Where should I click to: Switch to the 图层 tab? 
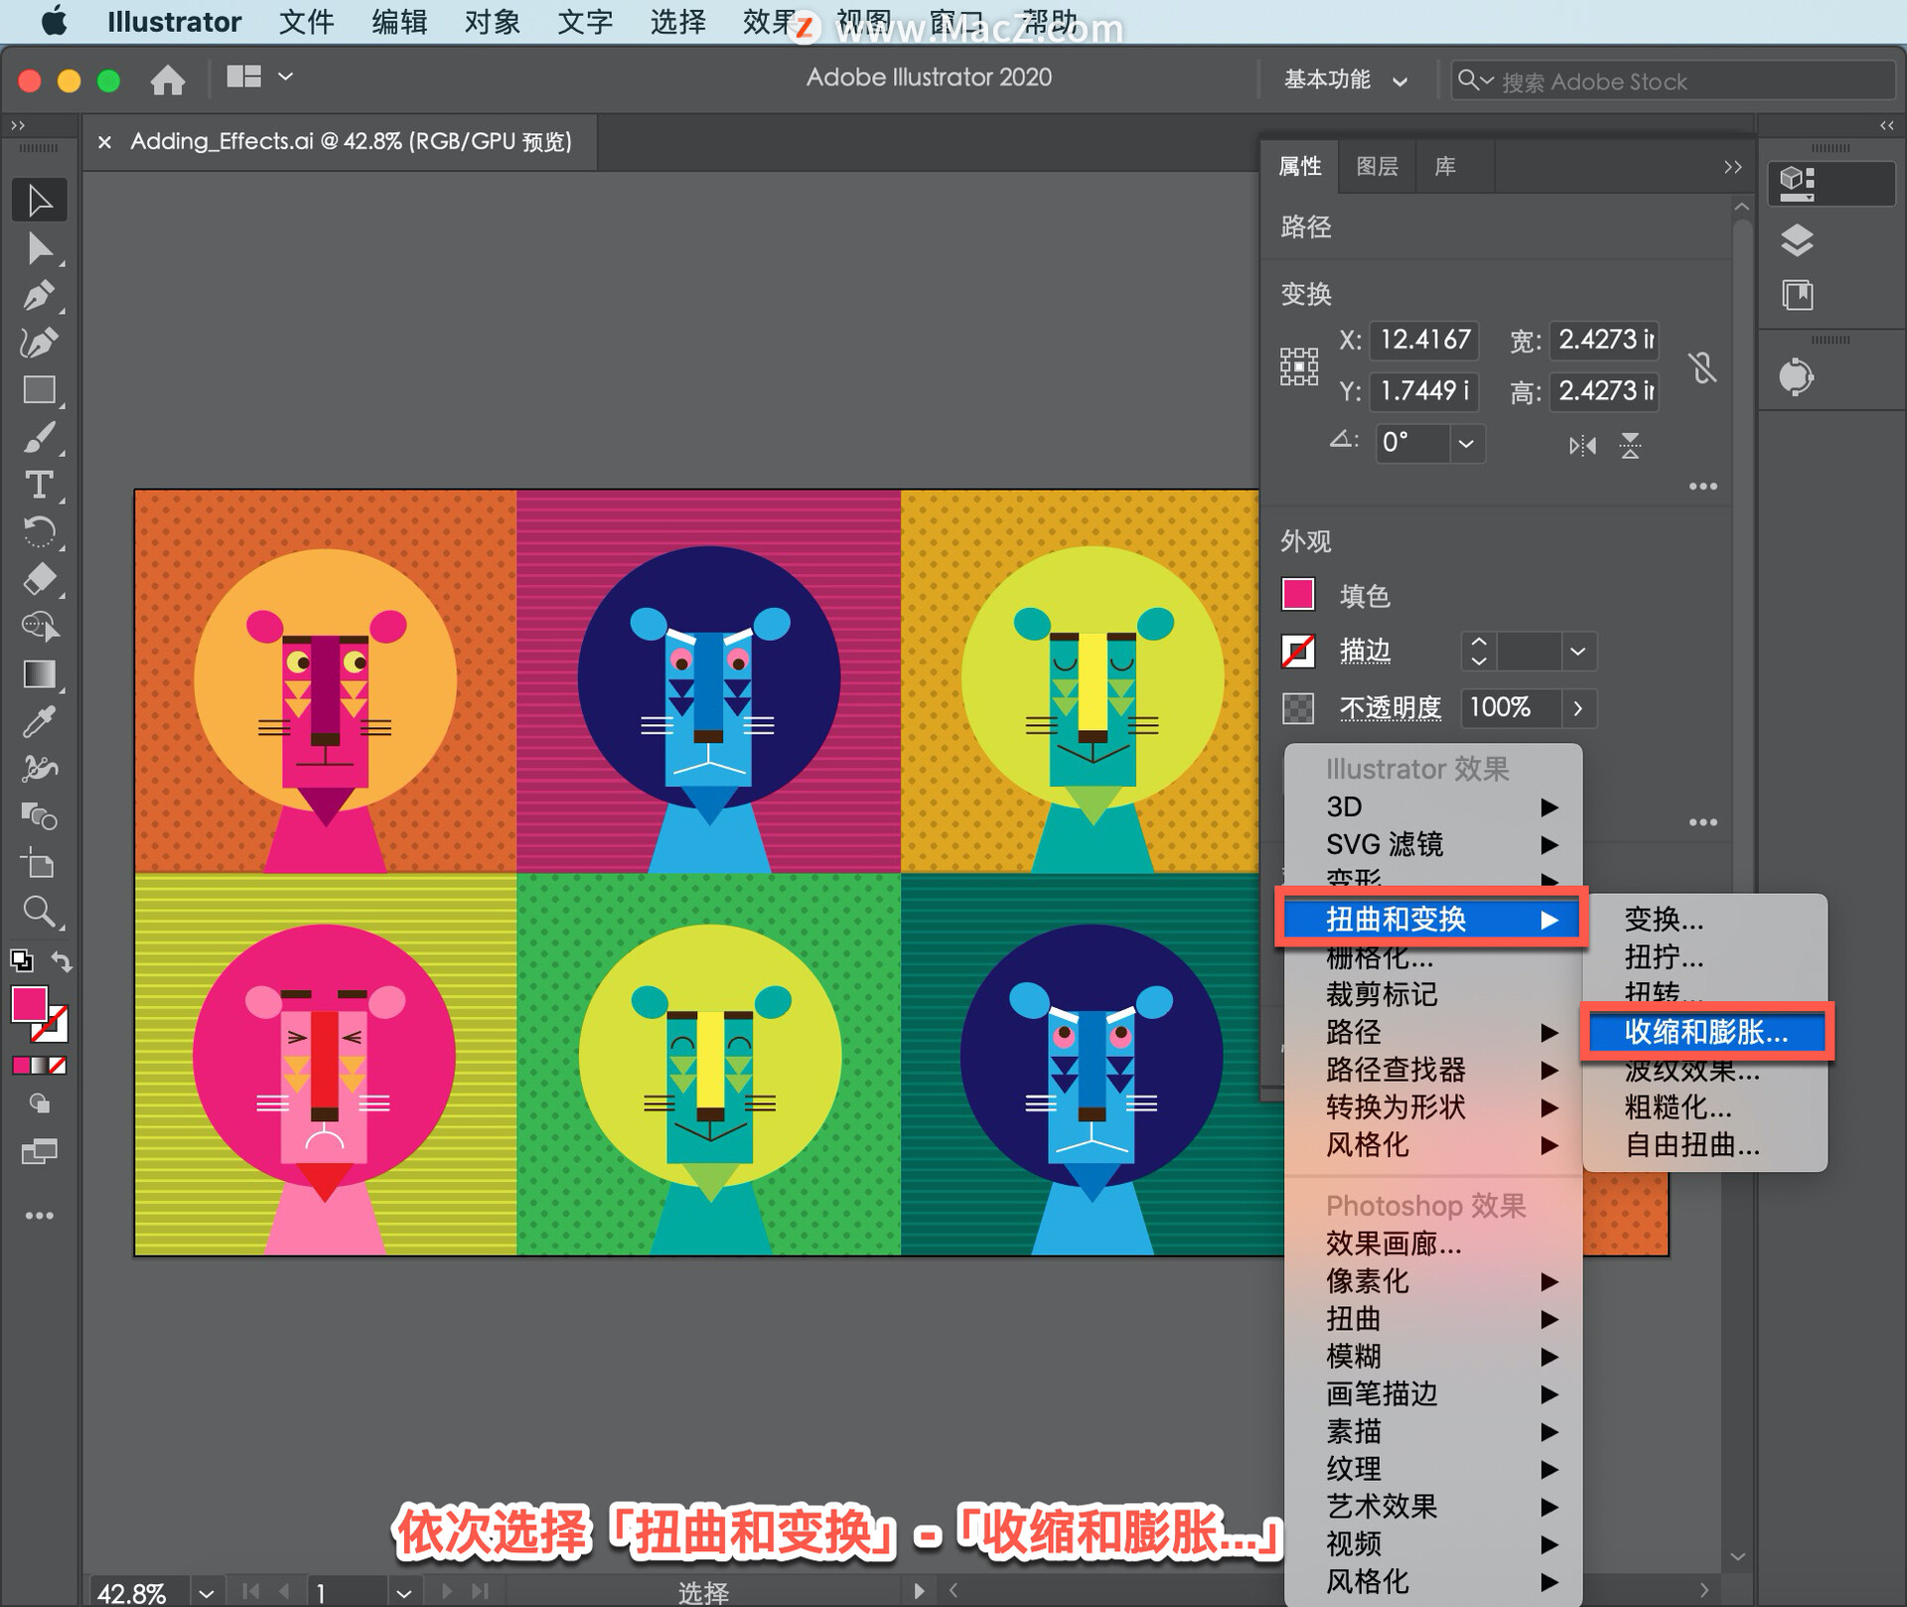(1377, 167)
